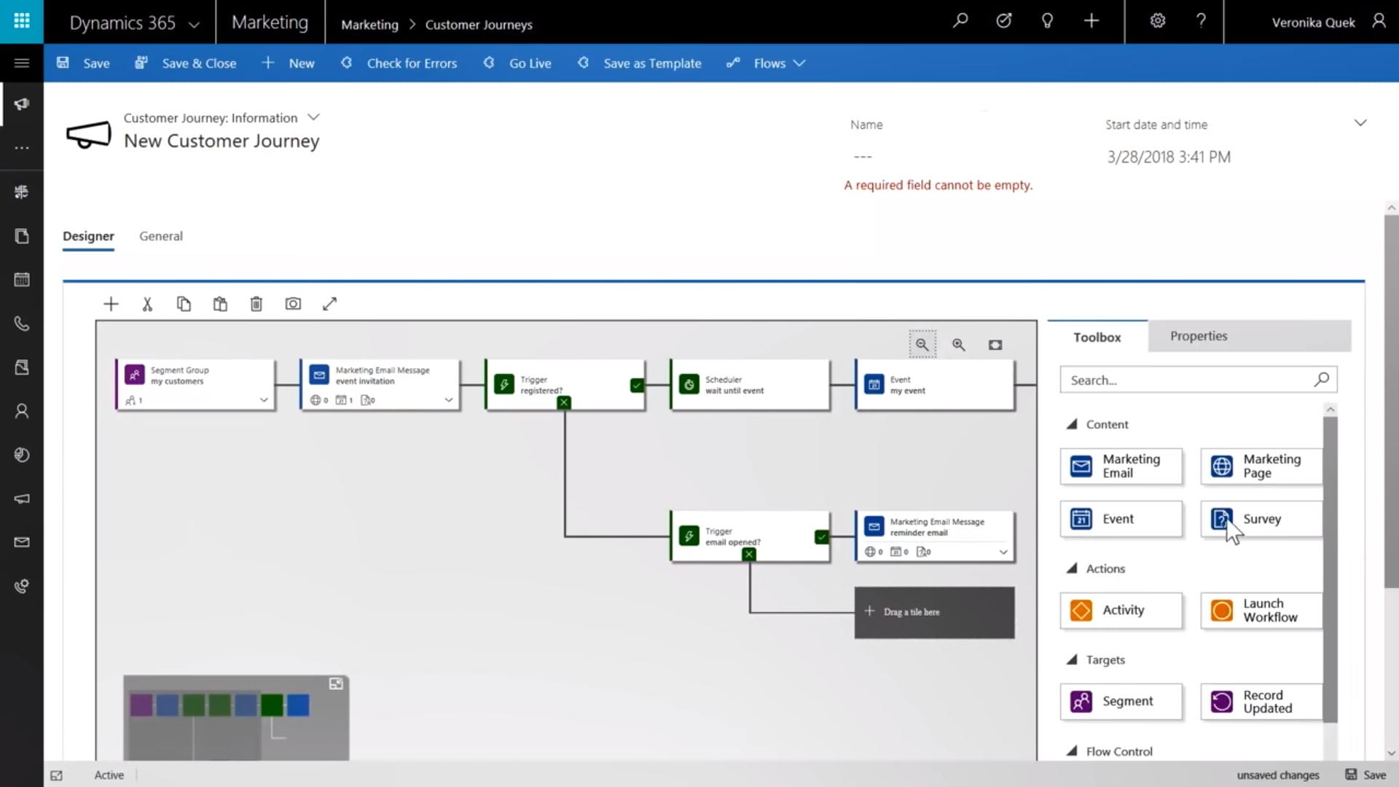The height and width of the screenshot is (787, 1399).
Task: Click the Toolbox search field
Action: point(1188,380)
